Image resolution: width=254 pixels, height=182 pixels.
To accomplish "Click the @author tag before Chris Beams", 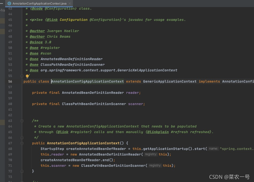I will click(x=37, y=37).
